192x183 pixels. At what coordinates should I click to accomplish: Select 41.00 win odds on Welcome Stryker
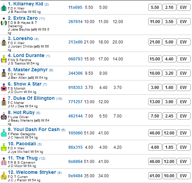pos(155,176)
